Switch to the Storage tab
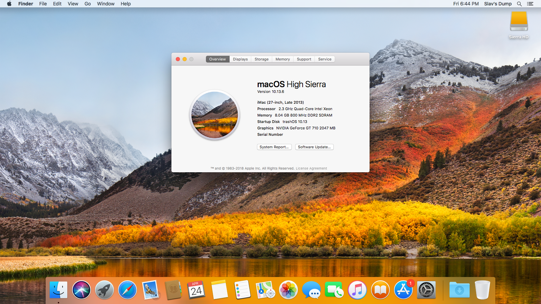This screenshot has width=541, height=304. point(261,59)
